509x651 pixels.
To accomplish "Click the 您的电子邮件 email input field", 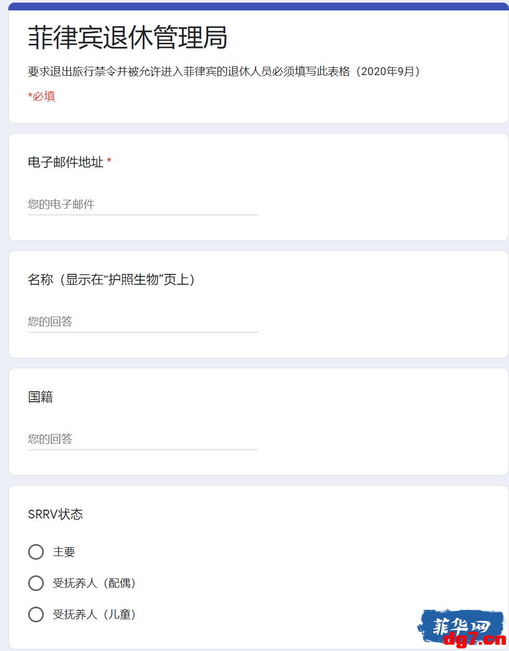I will 143,204.
